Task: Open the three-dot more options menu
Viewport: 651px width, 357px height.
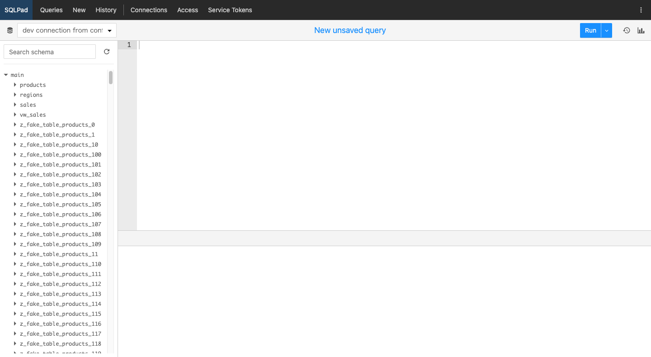Action: coord(641,10)
